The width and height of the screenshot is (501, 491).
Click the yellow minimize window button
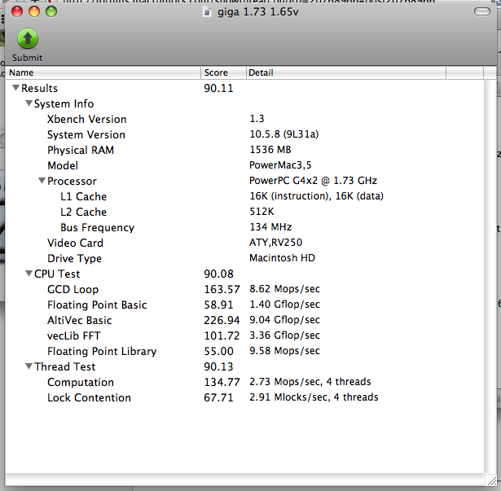tap(34, 12)
